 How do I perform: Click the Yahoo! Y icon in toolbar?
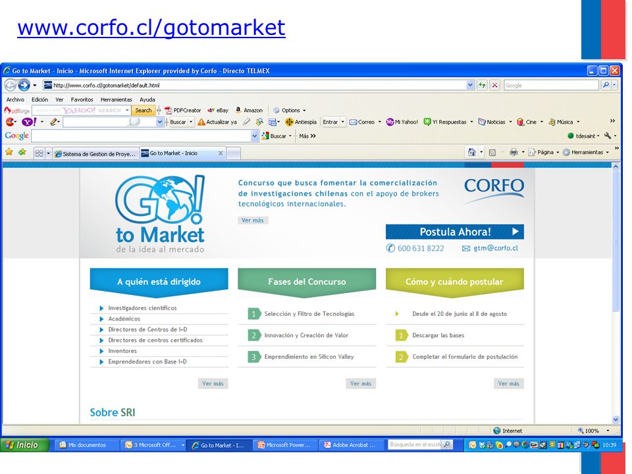pyautogui.click(x=30, y=122)
